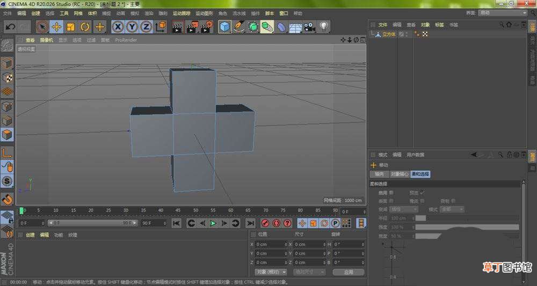Open material manager 创建 menu
This screenshot has width=537, height=286.
click(x=31, y=235)
